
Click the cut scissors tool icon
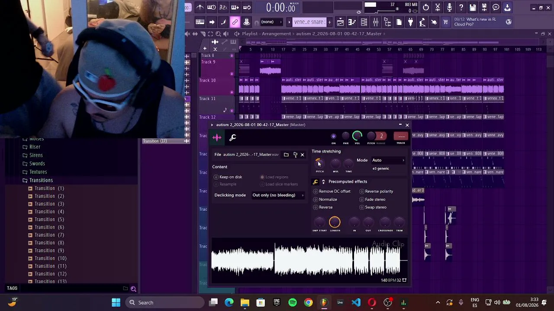pyautogui.click(x=438, y=7)
